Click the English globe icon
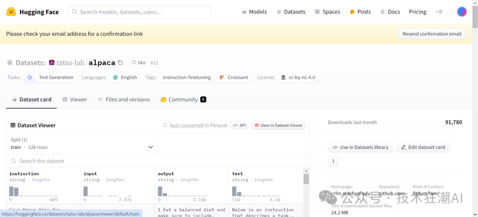The height and width of the screenshot is (217, 478). [x=115, y=77]
